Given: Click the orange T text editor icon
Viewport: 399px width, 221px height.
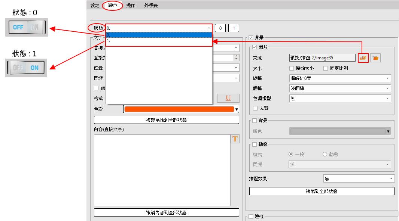Looking at the screenshot, I should point(235,139).
